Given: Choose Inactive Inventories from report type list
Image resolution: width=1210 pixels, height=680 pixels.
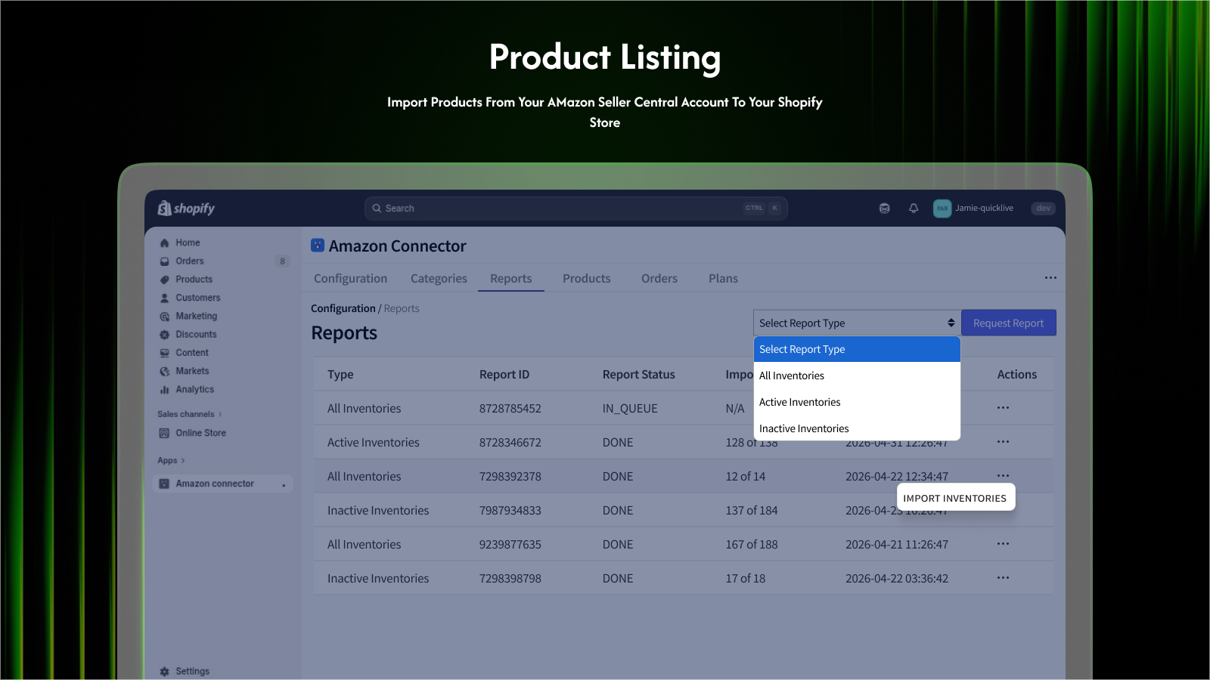Looking at the screenshot, I should click(857, 428).
